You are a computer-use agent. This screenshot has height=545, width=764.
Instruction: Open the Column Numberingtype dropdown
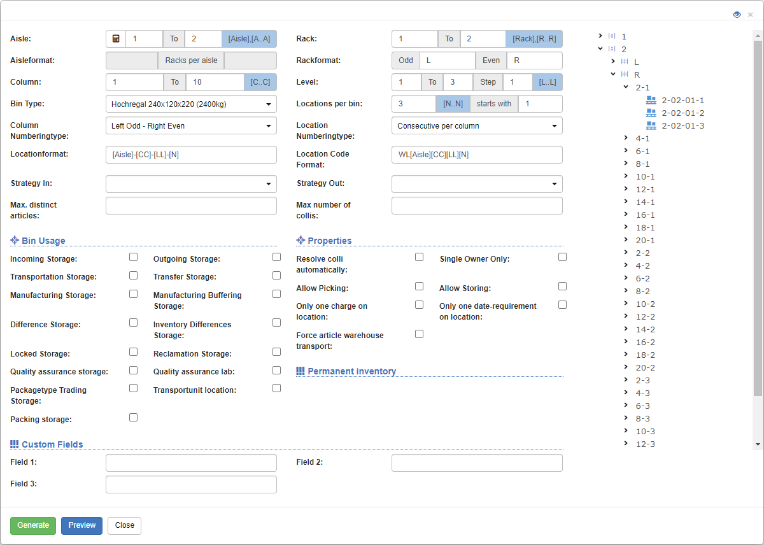point(191,125)
